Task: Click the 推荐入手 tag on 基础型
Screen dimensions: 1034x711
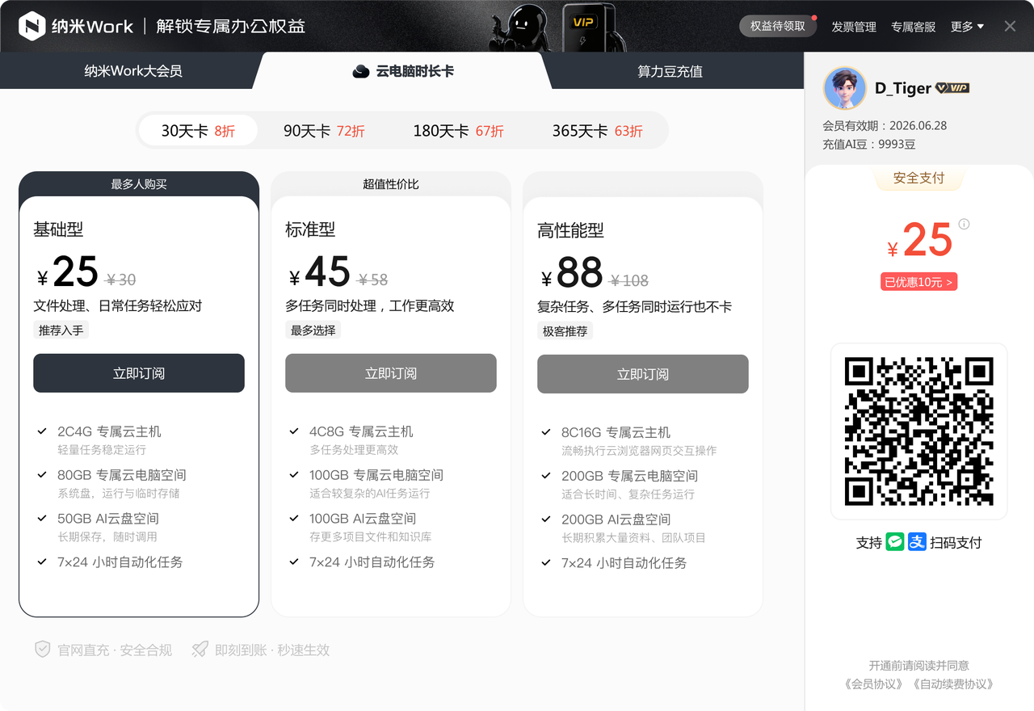Action: [61, 330]
